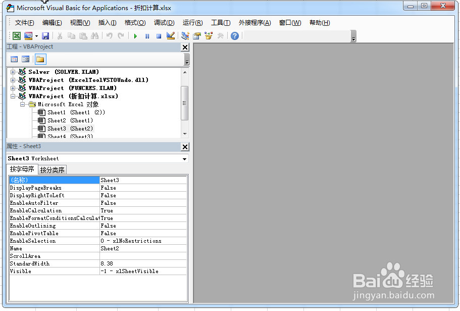460x311 pixels.
Task: Open 插入(I) menu
Action: click(107, 23)
